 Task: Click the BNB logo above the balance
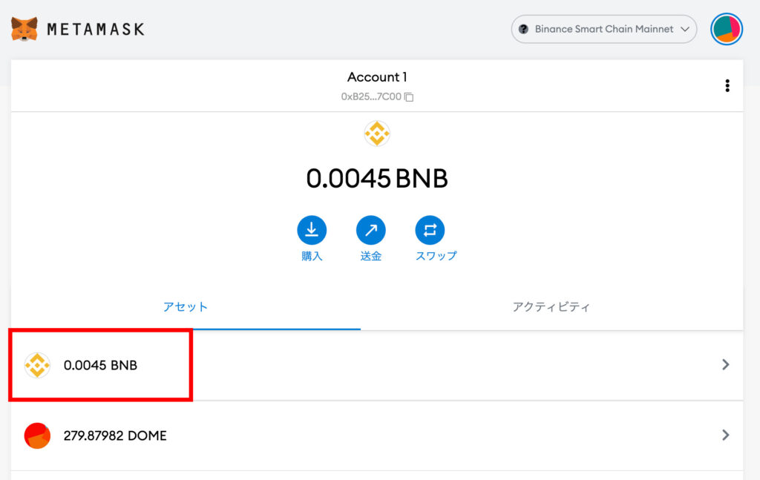pyautogui.click(x=377, y=134)
